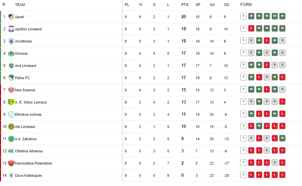Screen dimensions: 302x186
Task: Click the Apollon Limassol team logo
Action: pyautogui.click(x=11, y=29)
